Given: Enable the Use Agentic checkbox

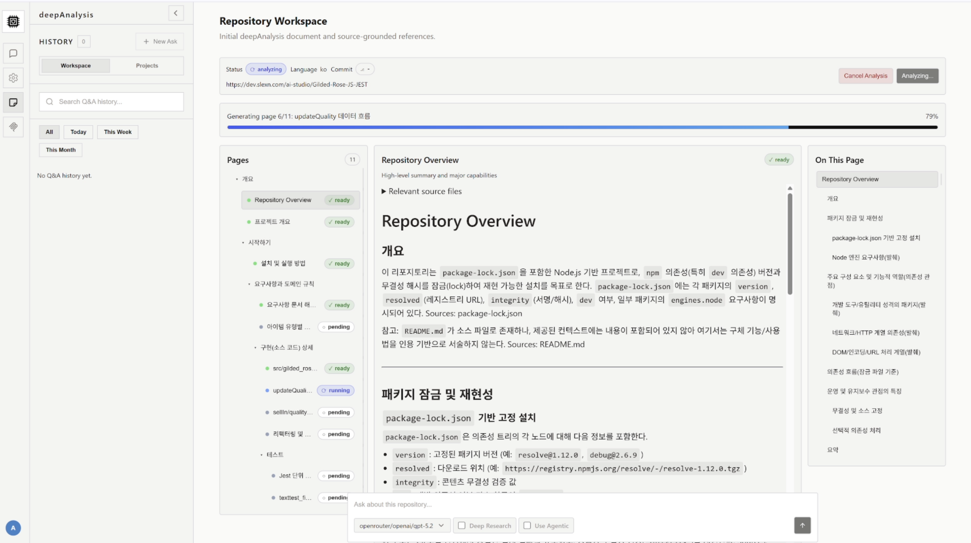Looking at the screenshot, I should 527,525.
